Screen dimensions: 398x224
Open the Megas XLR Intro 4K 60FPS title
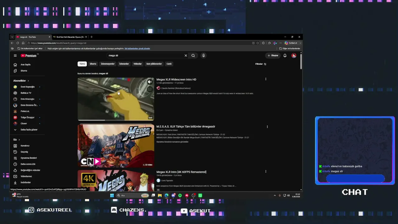[x=181, y=172]
